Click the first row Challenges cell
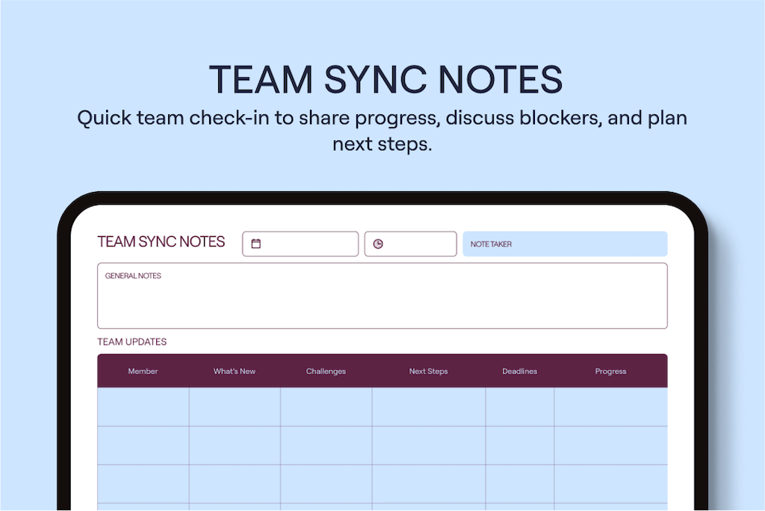The image size is (765, 511). (x=326, y=406)
